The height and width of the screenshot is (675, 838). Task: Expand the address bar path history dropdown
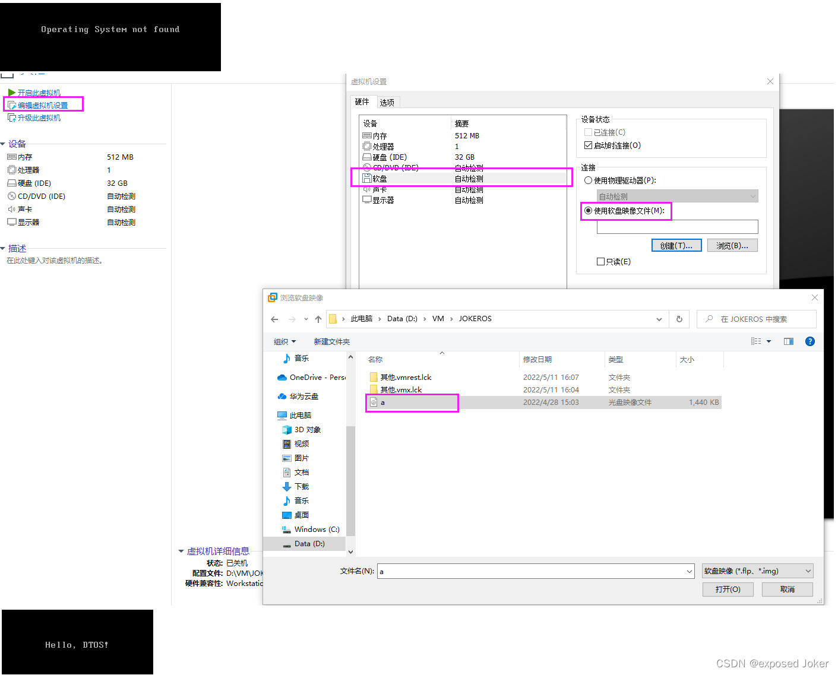point(659,319)
